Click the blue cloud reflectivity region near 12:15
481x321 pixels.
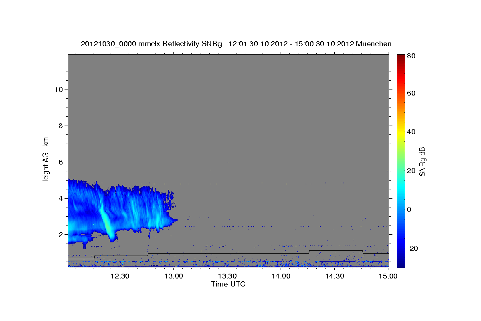93,209
